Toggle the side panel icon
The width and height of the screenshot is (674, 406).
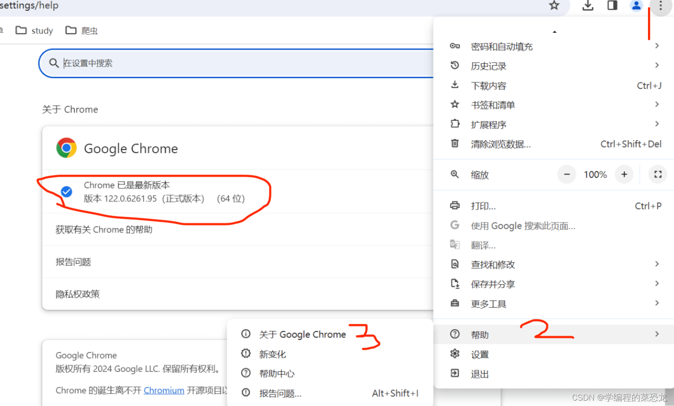[x=612, y=5]
